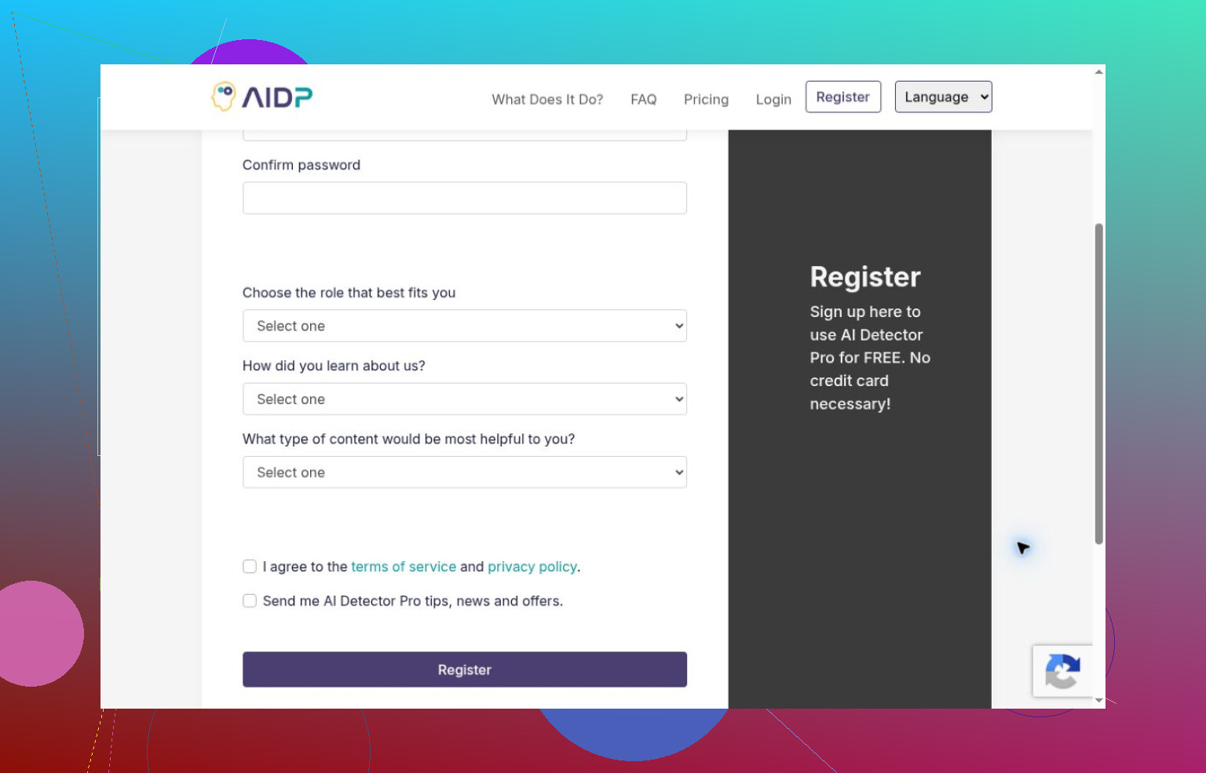Open the content type dropdown

(x=465, y=472)
